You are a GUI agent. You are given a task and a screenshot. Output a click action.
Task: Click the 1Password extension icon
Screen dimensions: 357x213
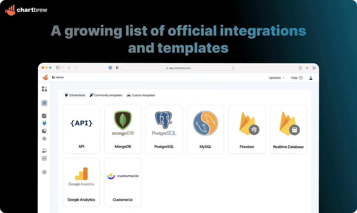tap(111, 68)
